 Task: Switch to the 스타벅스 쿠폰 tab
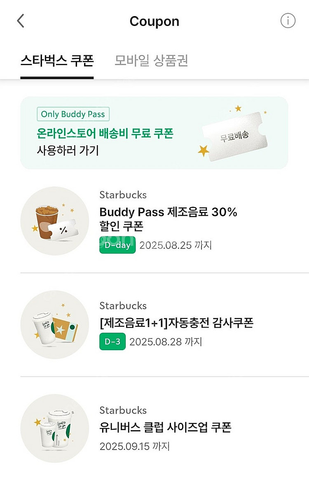point(57,61)
